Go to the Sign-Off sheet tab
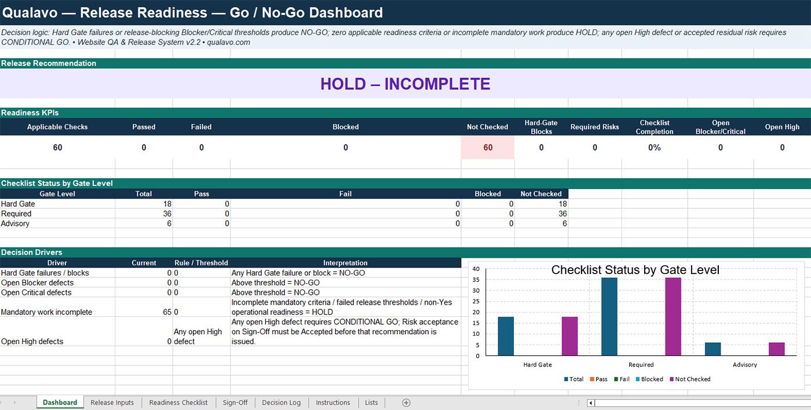This screenshot has height=410, width=811. tap(235, 402)
